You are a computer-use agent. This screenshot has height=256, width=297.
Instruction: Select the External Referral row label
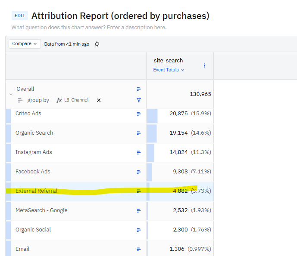(36, 191)
